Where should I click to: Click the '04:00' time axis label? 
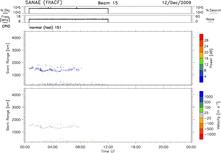click(x=52, y=147)
